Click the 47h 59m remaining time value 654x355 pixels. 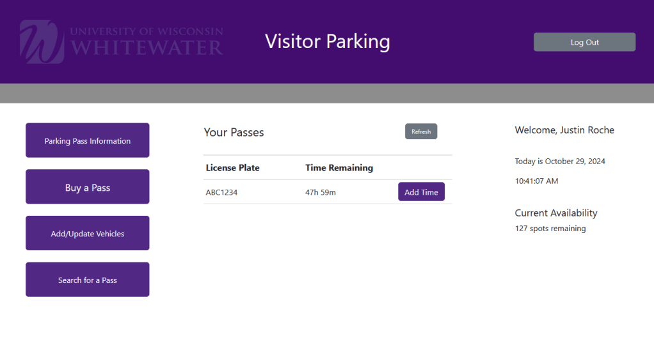321,192
